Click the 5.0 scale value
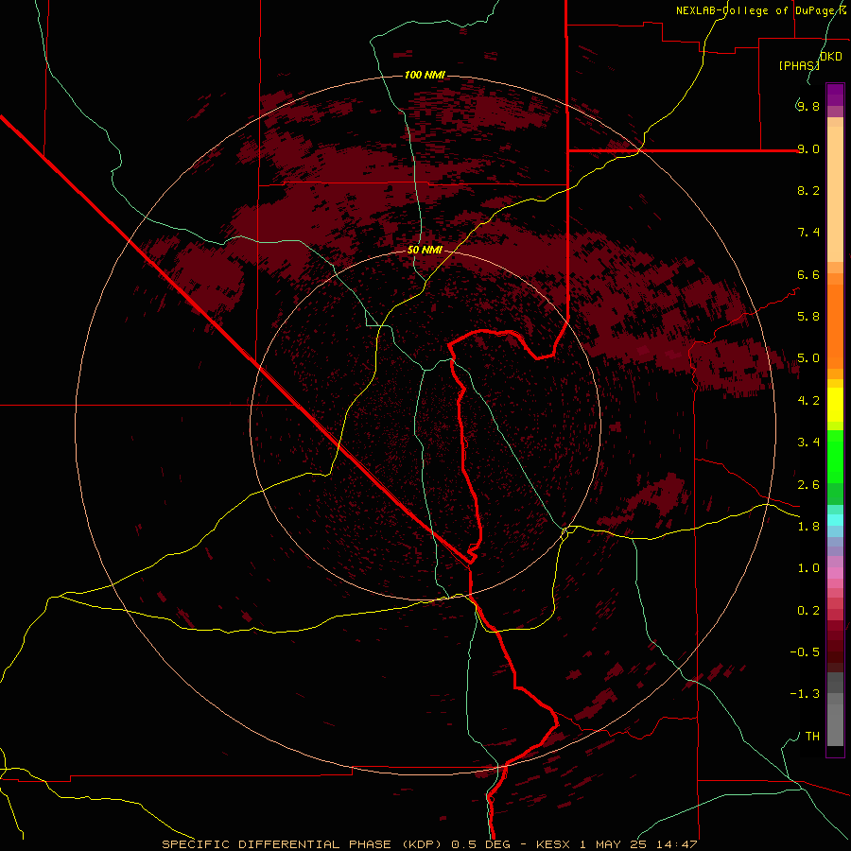 pyautogui.click(x=808, y=358)
